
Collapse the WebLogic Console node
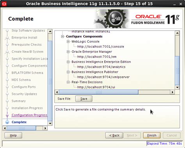point(68,42)
